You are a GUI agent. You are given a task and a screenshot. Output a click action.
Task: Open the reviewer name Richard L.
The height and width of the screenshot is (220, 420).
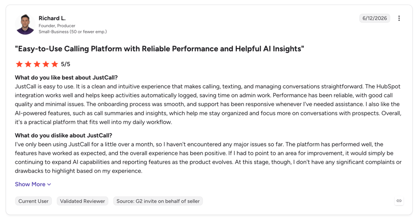[52, 18]
